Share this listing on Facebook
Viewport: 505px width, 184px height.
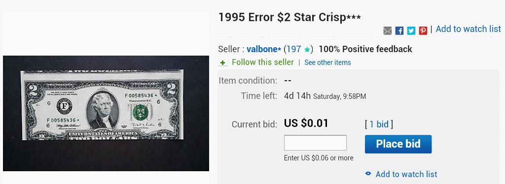(399, 31)
